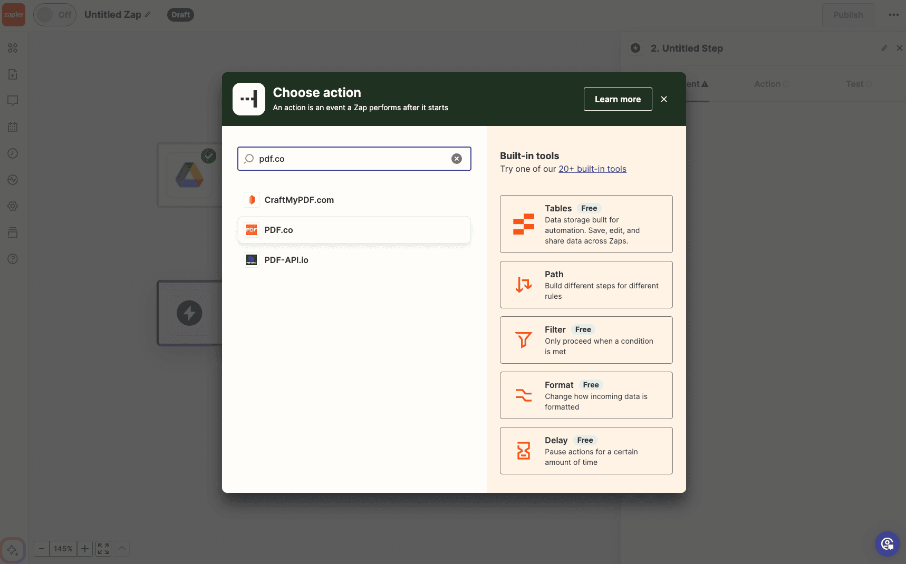The image size is (906, 564).
Task: Choose the Filter built-in tool
Action: pos(586,340)
